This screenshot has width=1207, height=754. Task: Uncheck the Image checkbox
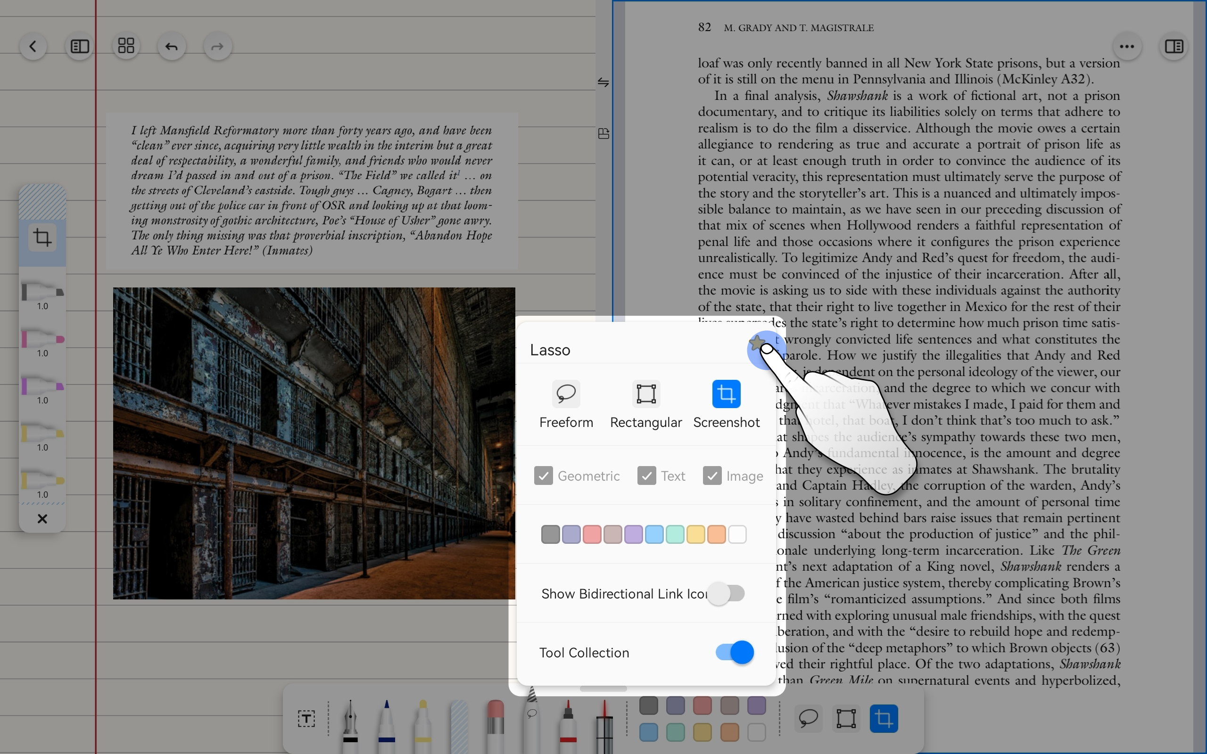click(x=712, y=476)
